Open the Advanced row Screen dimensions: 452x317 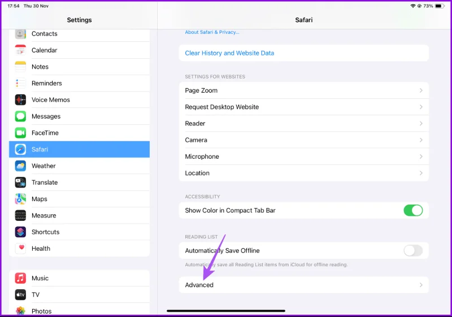[x=304, y=285]
